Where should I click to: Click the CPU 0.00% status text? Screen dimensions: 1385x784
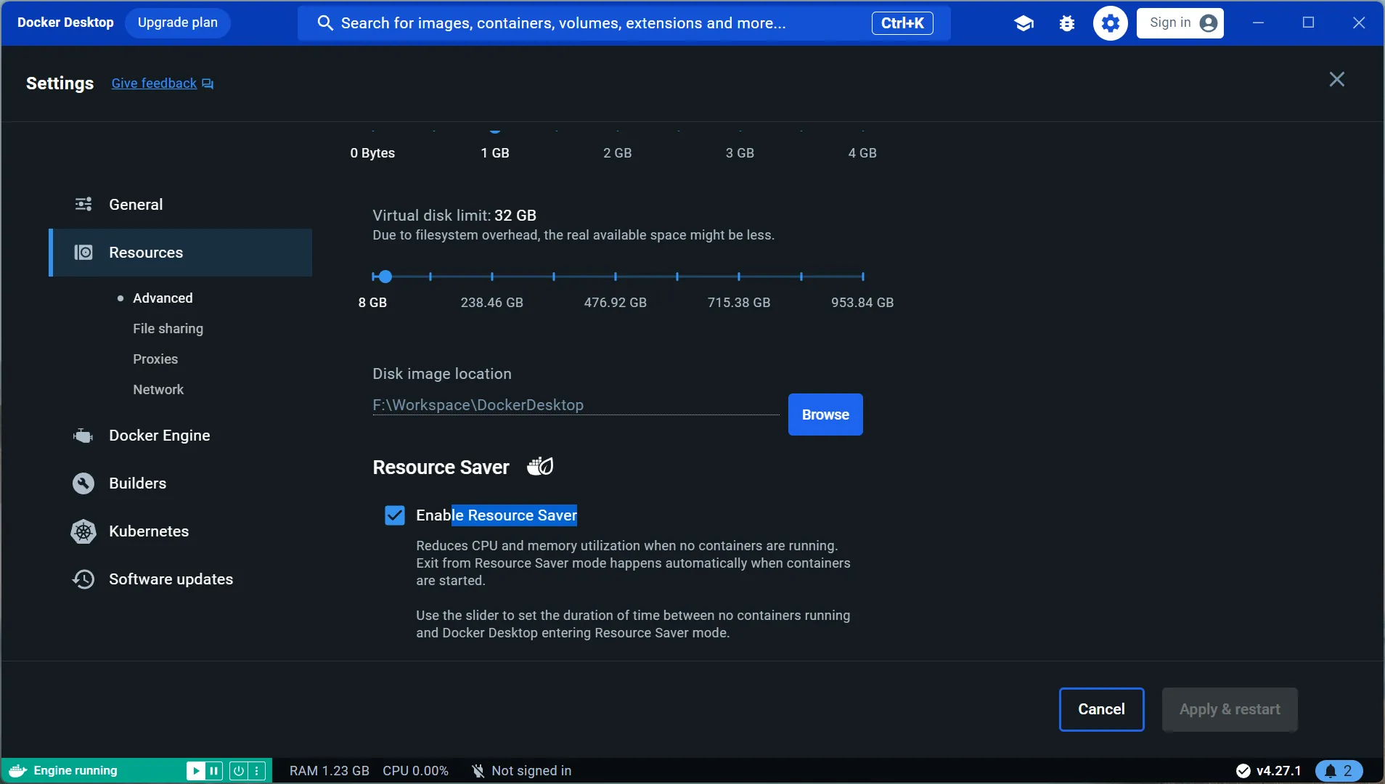[x=415, y=771]
